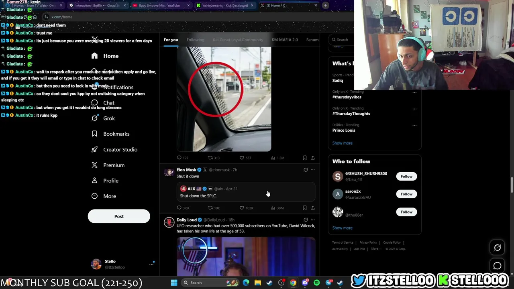Viewport: 514px width, 289px height.
Task: Expand the More sidebar menu
Action: (104, 196)
